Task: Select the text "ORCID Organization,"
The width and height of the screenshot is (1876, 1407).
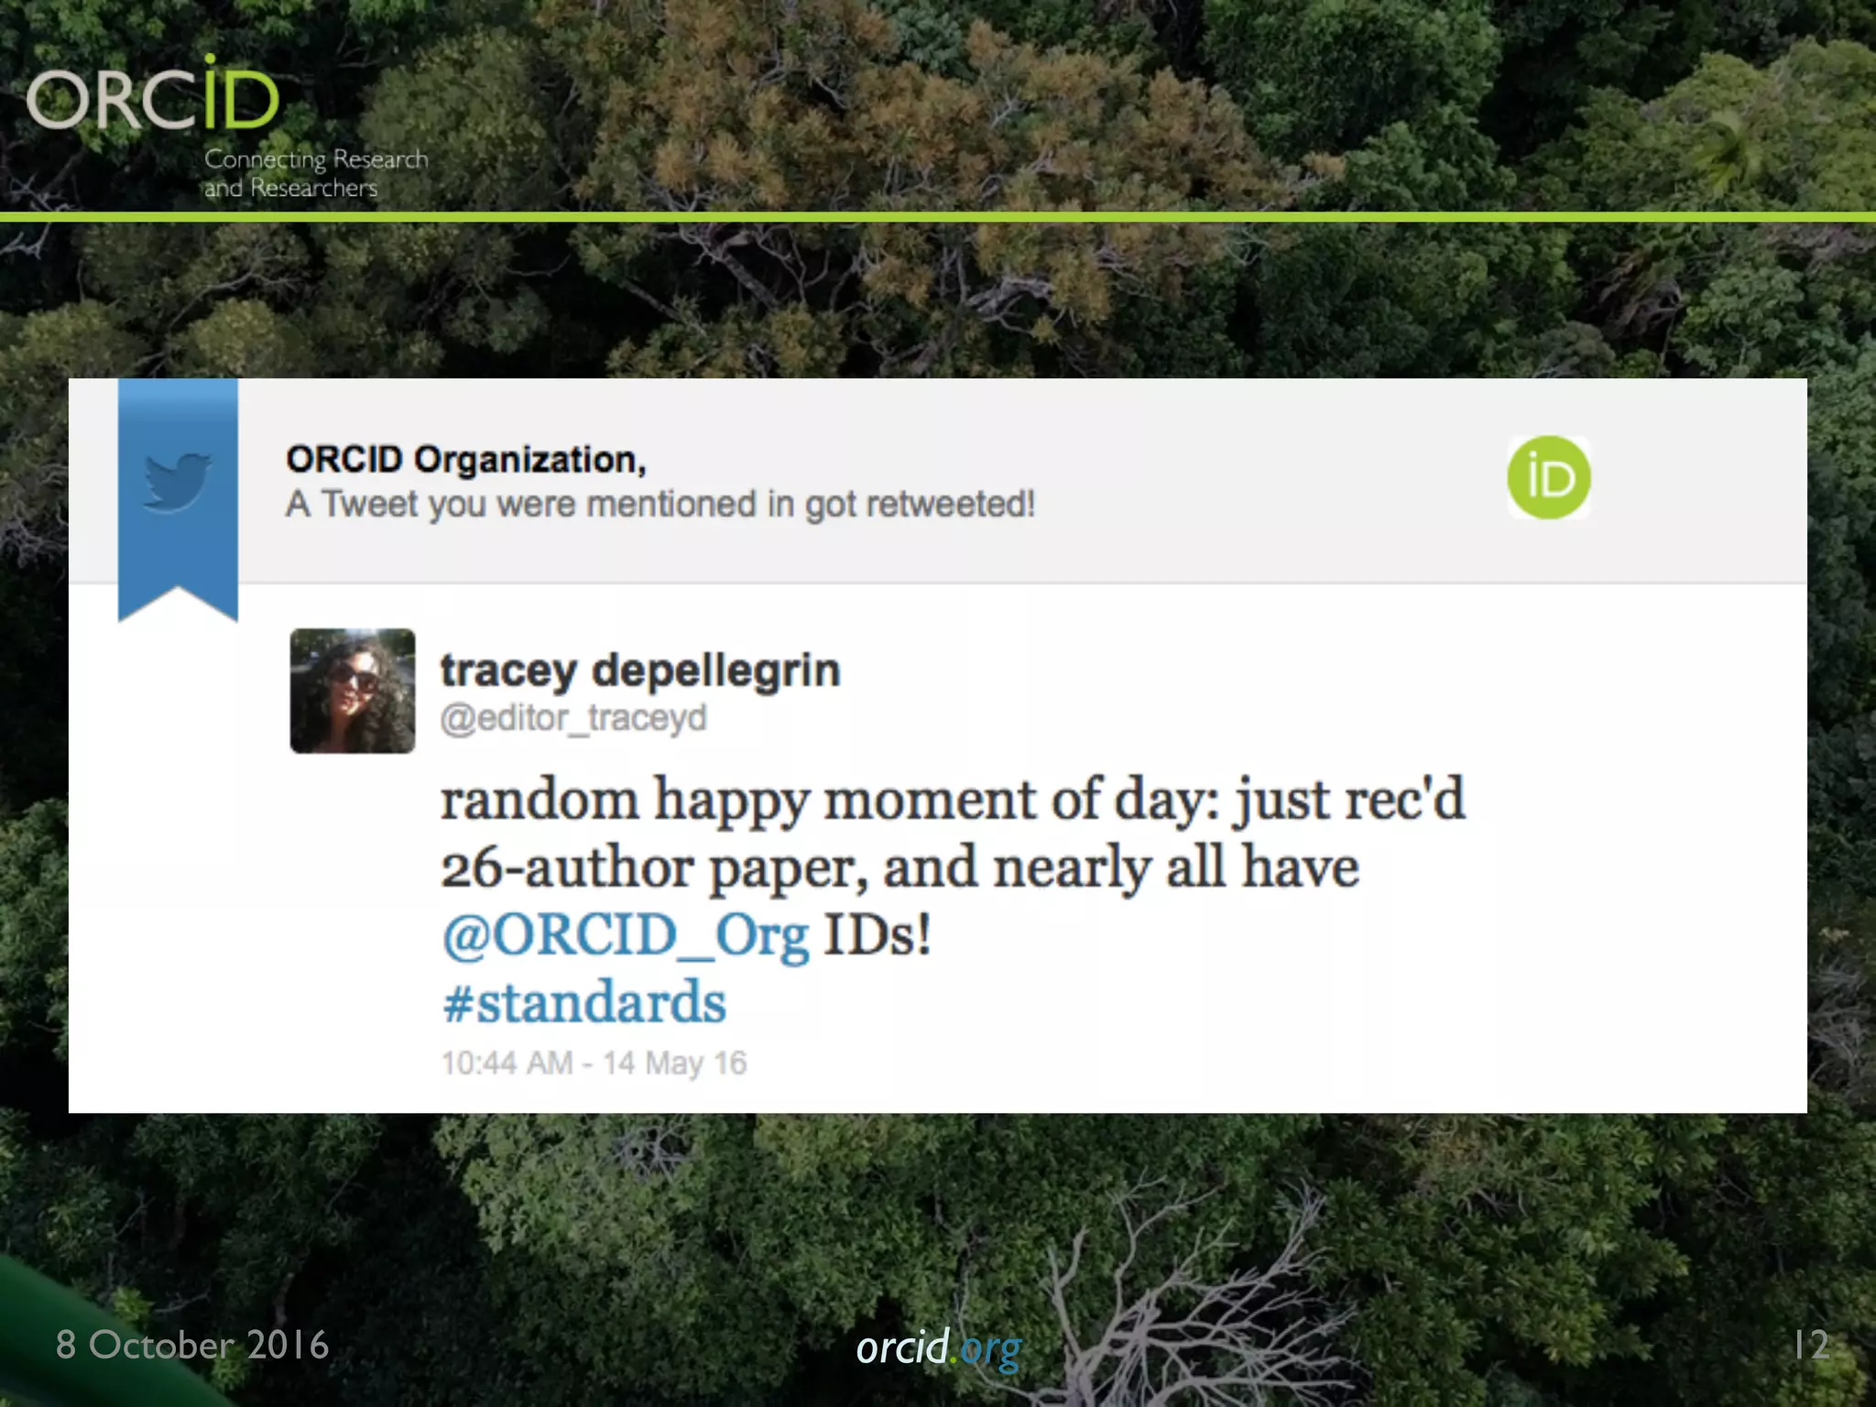Action: click(x=466, y=460)
